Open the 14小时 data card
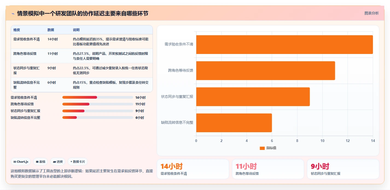390x190 pixels. tap(193, 169)
